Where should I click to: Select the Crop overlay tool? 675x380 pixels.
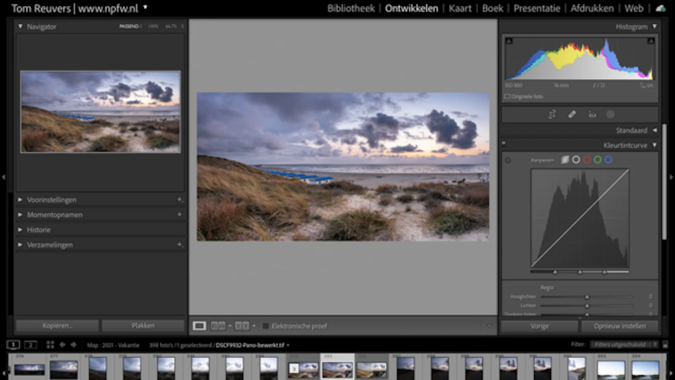tap(552, 114)
